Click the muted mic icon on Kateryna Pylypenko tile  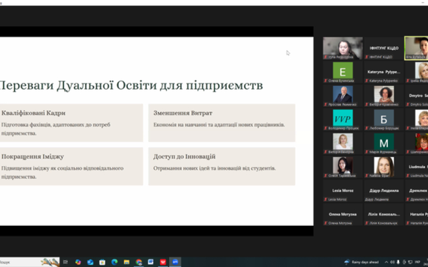pyautogui.click(x=366, y=81)
